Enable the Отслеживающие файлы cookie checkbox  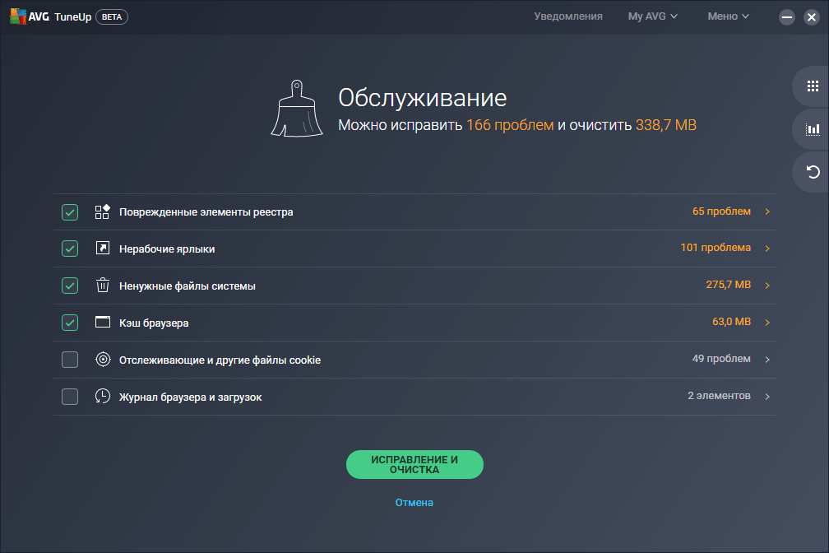click(70, 360)
